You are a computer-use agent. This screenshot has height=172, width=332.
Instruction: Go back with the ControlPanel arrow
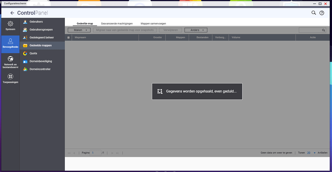(x=12, y=13)
